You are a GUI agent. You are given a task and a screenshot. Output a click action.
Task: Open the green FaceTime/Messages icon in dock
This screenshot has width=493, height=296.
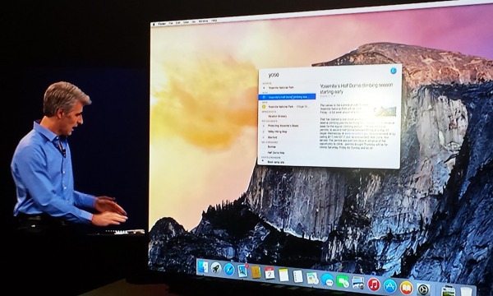[x=342, y=281]
